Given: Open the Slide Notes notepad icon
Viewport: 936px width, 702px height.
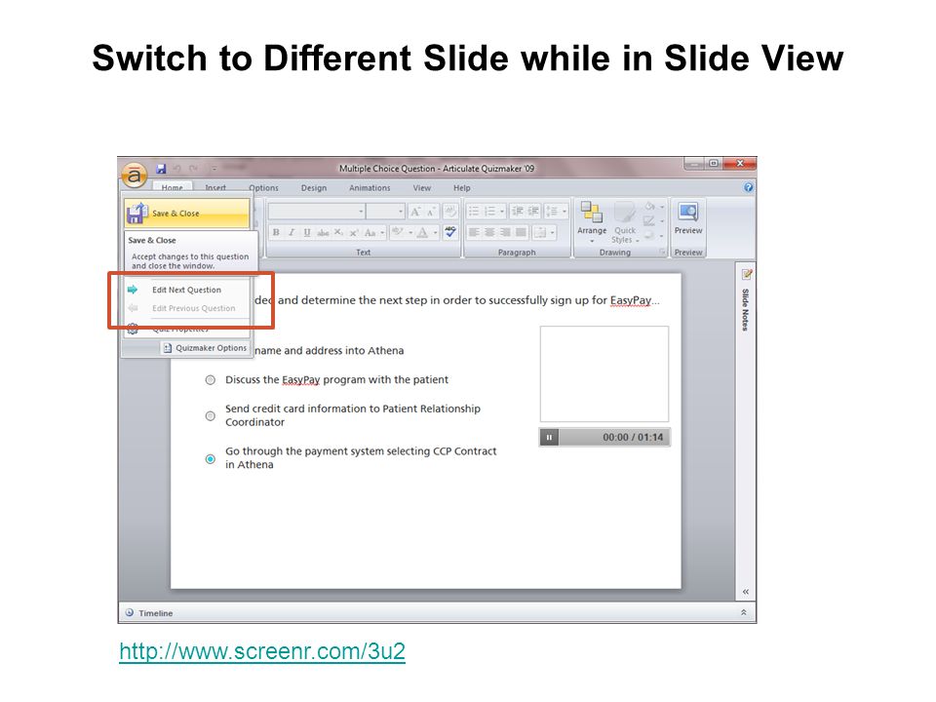Looking at the screenshot, I should click(x=746, y=275).
